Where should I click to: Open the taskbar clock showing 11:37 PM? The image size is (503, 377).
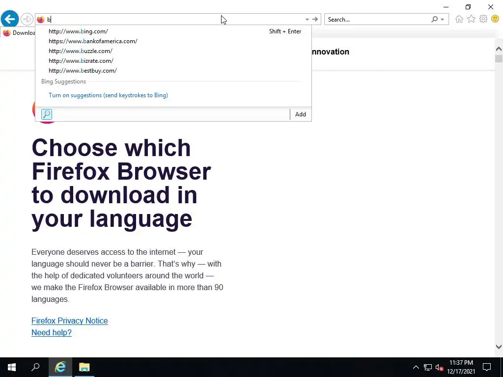coord(461,367)
